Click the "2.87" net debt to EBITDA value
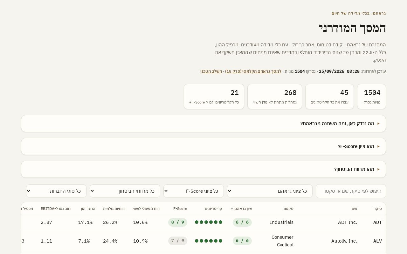407x254 pixels. tap(46, 222)
